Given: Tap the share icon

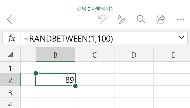Looking at the screenshot, I should [x=161, y=19].
